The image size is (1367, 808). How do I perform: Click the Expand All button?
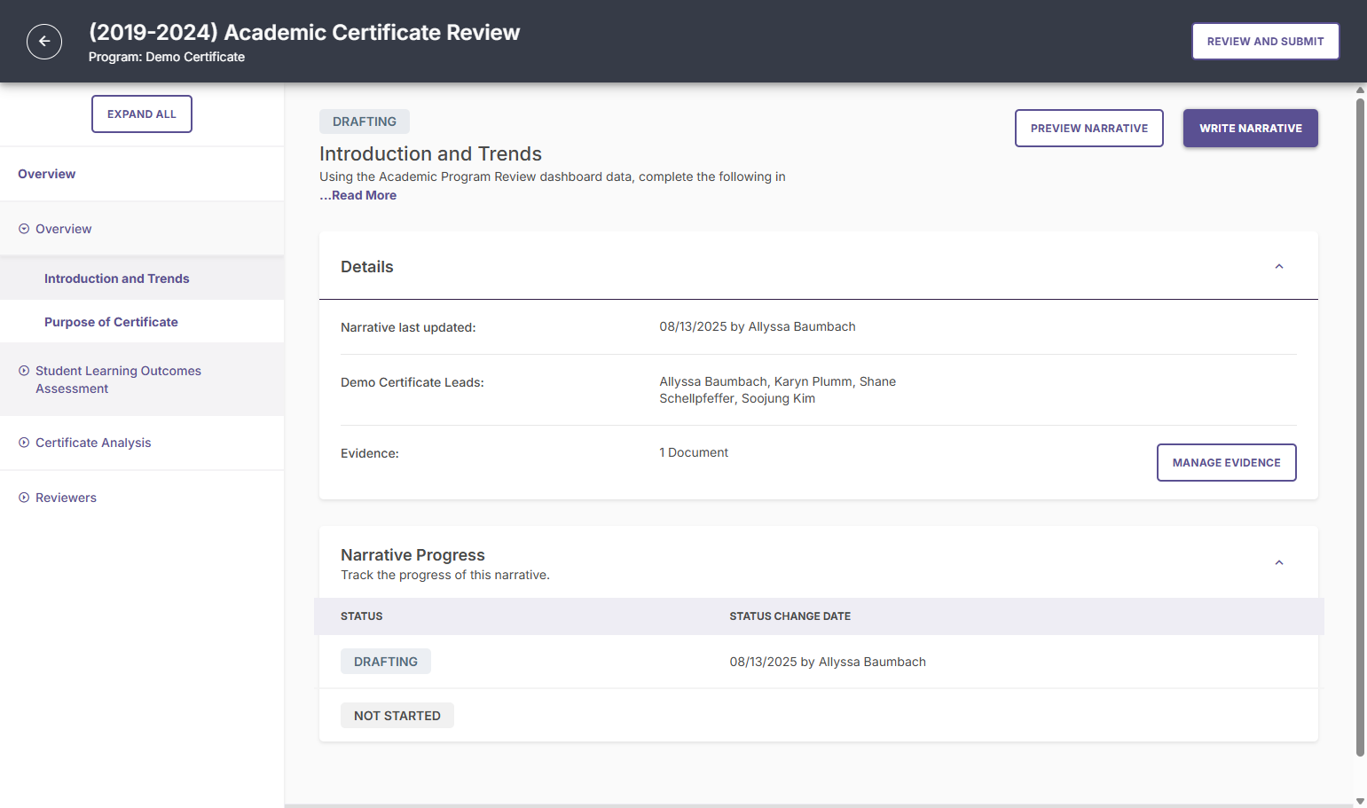(142, 114)
